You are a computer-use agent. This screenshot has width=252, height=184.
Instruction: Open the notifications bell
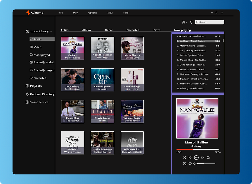pos(191,22)
